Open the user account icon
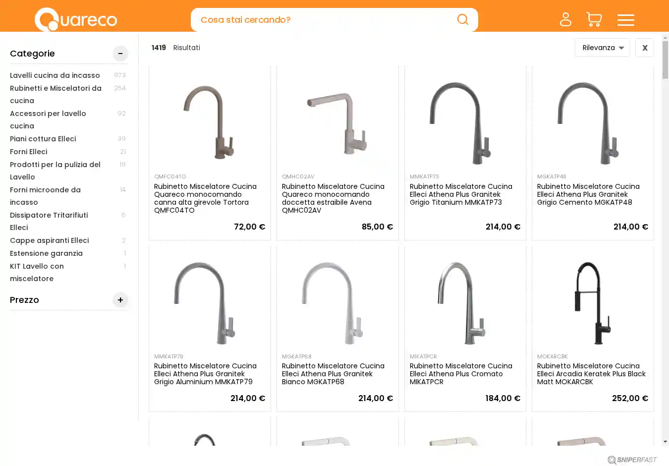Viewport: 669px width, 466px height. tap(565, 19)
